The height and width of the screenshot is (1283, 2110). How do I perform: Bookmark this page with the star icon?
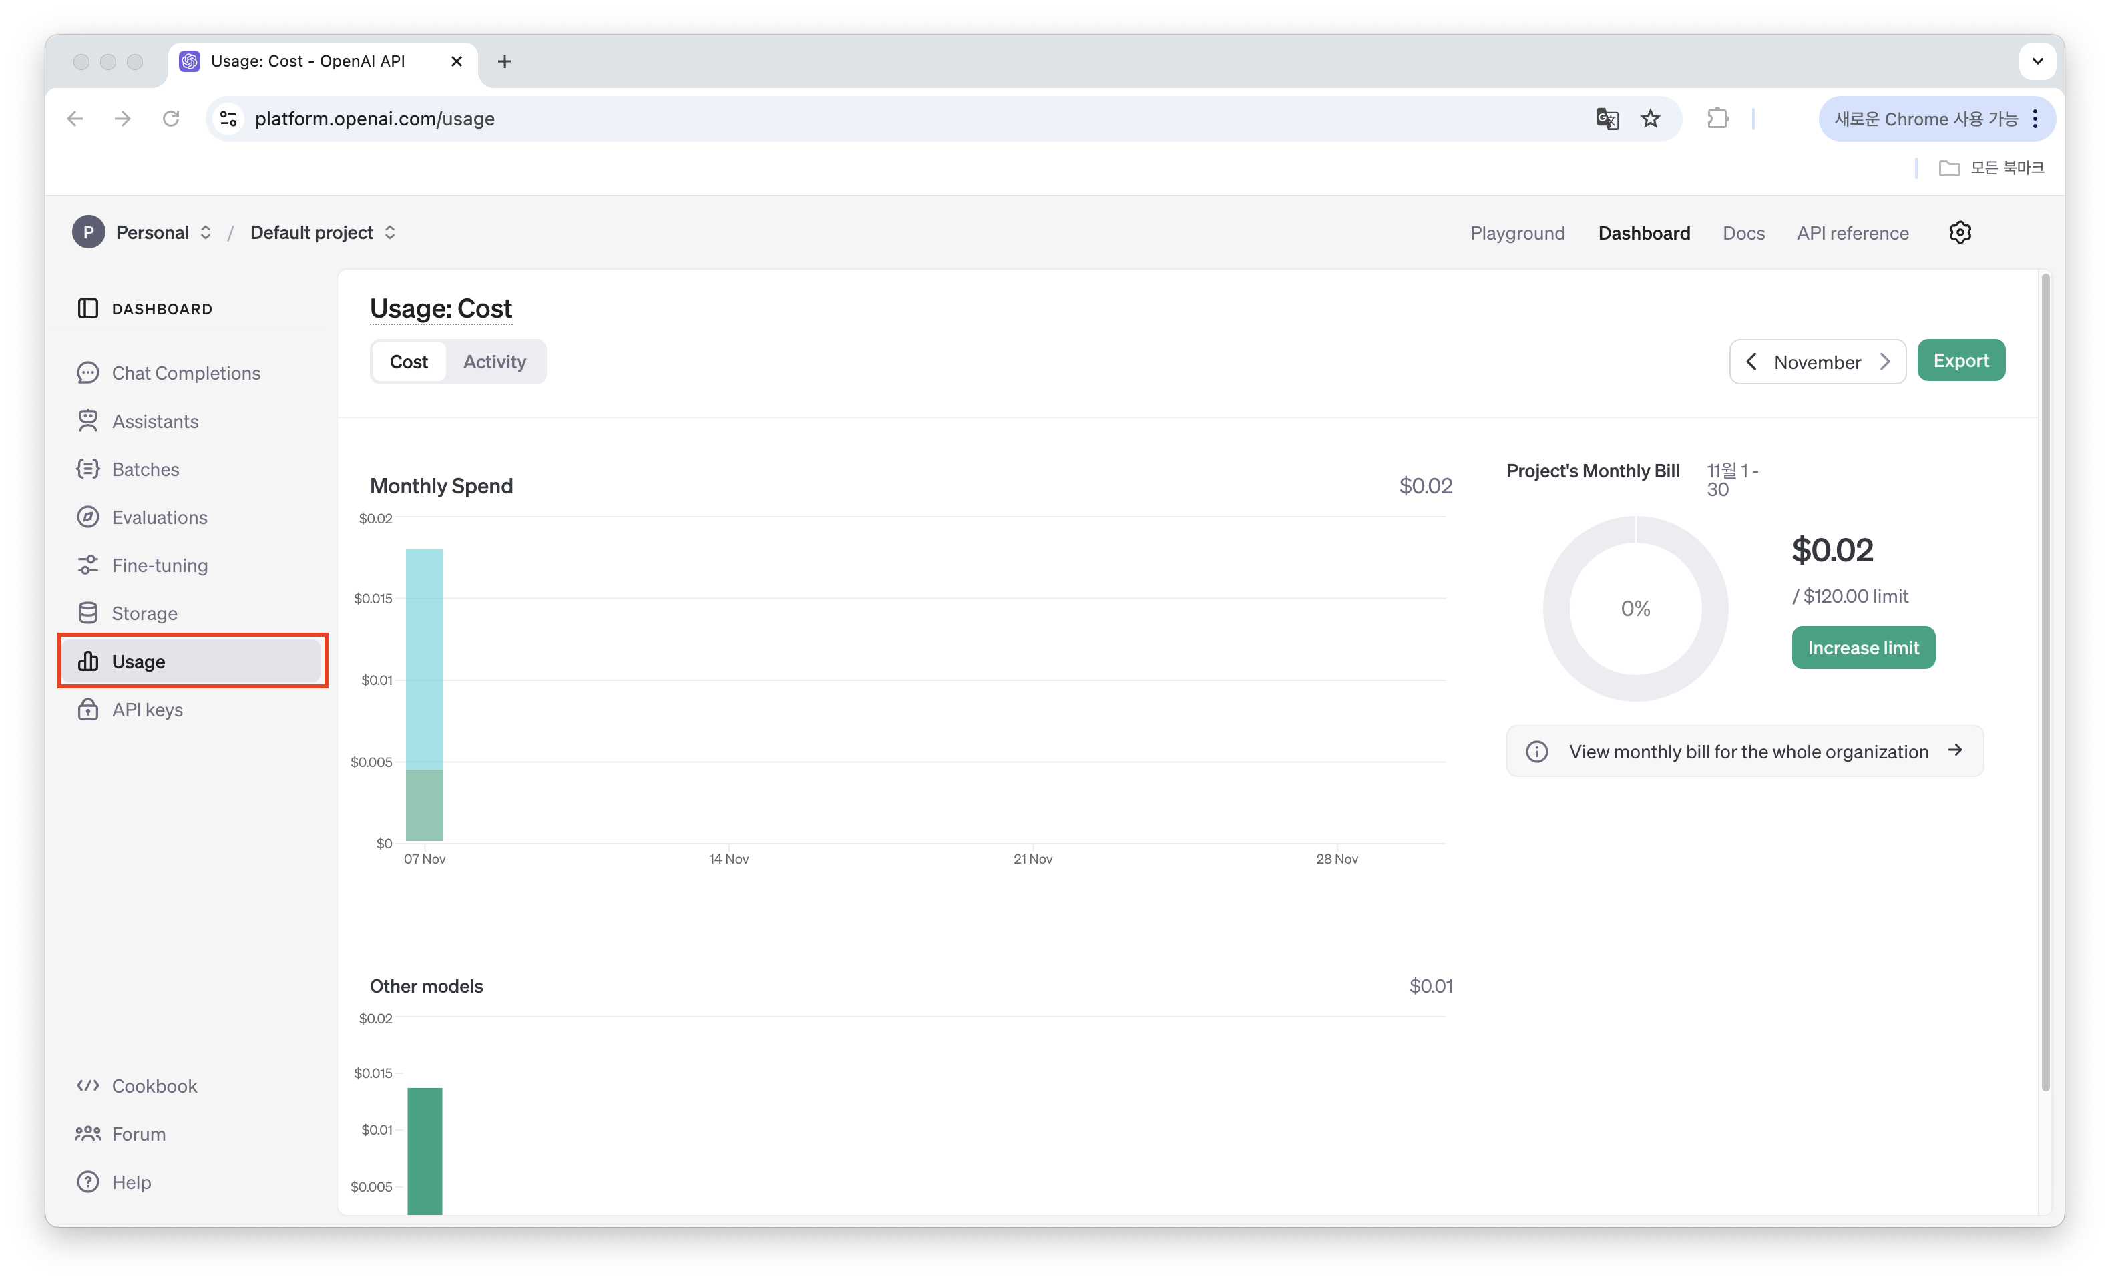(1650, 119)
